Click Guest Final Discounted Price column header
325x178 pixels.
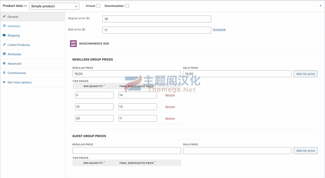coord(137,163)
